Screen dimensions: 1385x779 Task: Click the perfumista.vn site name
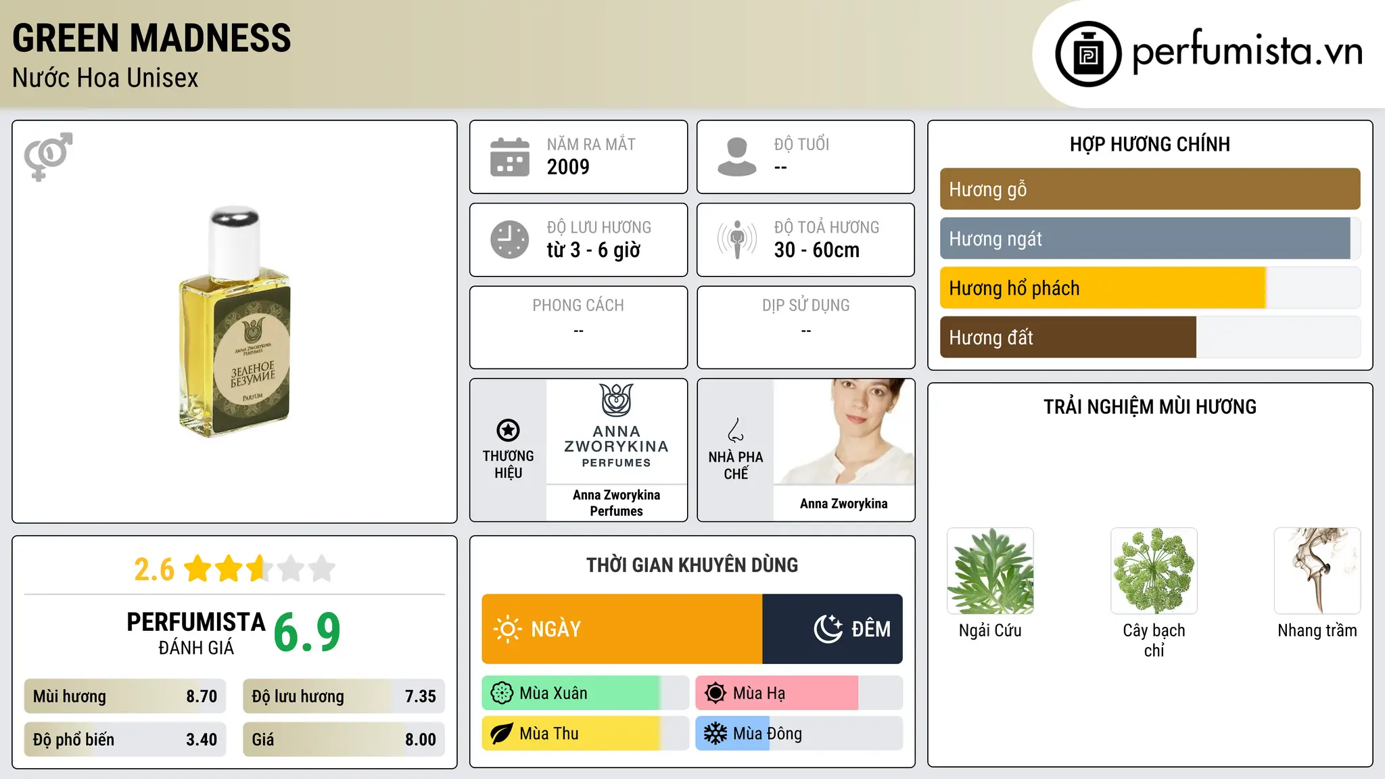1247,52
